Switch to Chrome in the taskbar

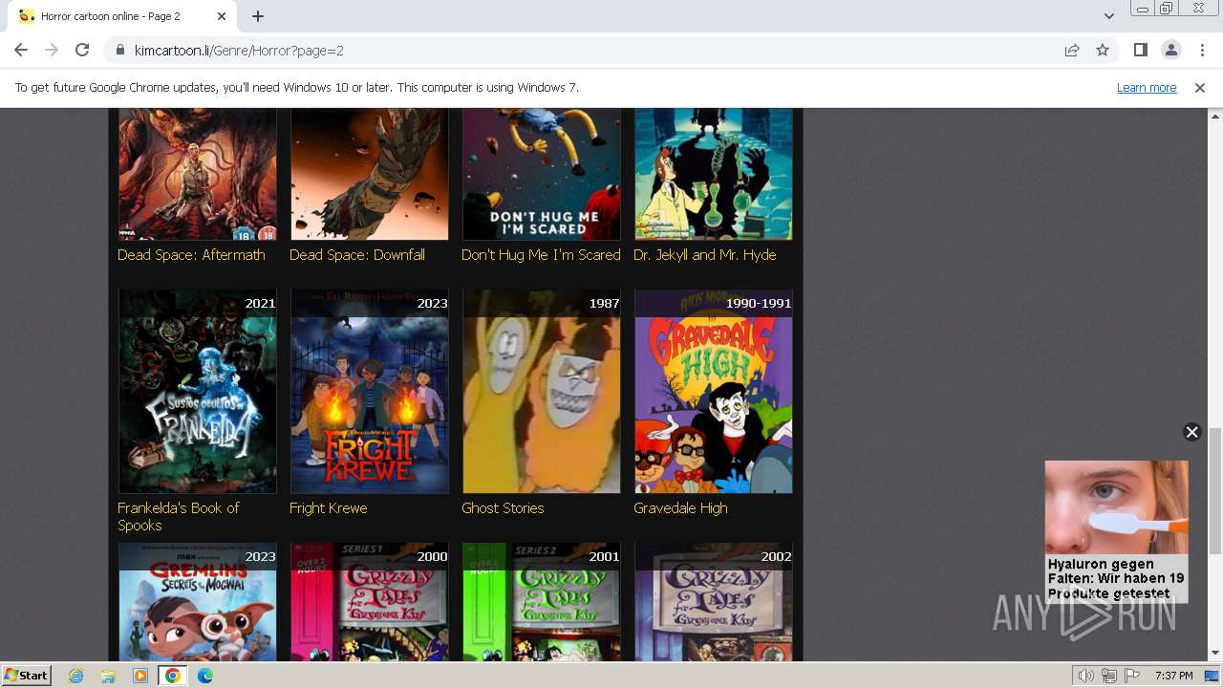click(x=172, y=676)
